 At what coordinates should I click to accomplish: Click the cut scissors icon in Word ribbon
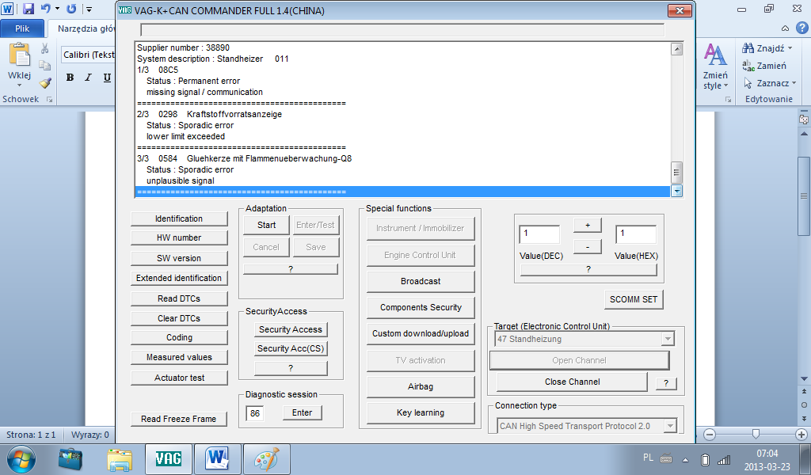tap(45, 48)
